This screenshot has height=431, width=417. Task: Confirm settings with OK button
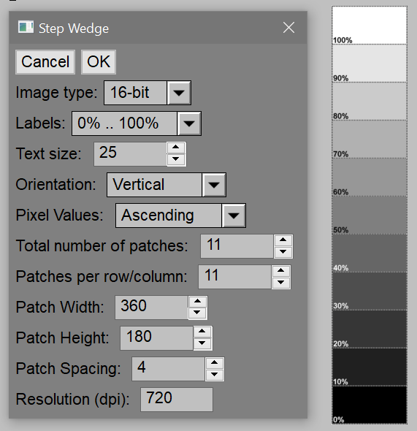[99, 62]
